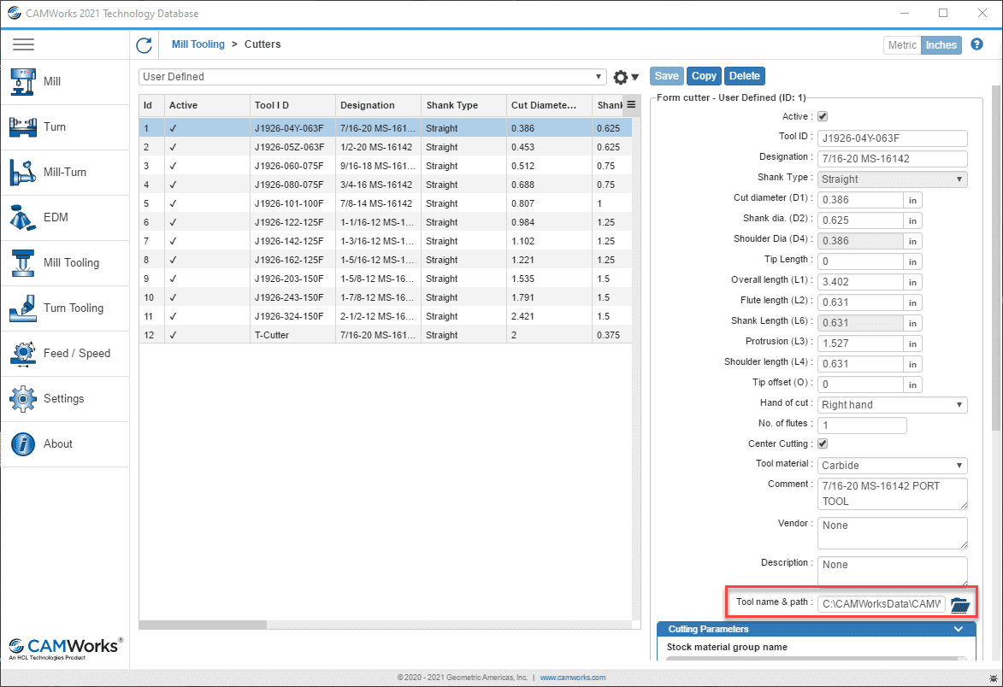
Task: Expand the Tool material dropdown
Action: pos(892,466)
